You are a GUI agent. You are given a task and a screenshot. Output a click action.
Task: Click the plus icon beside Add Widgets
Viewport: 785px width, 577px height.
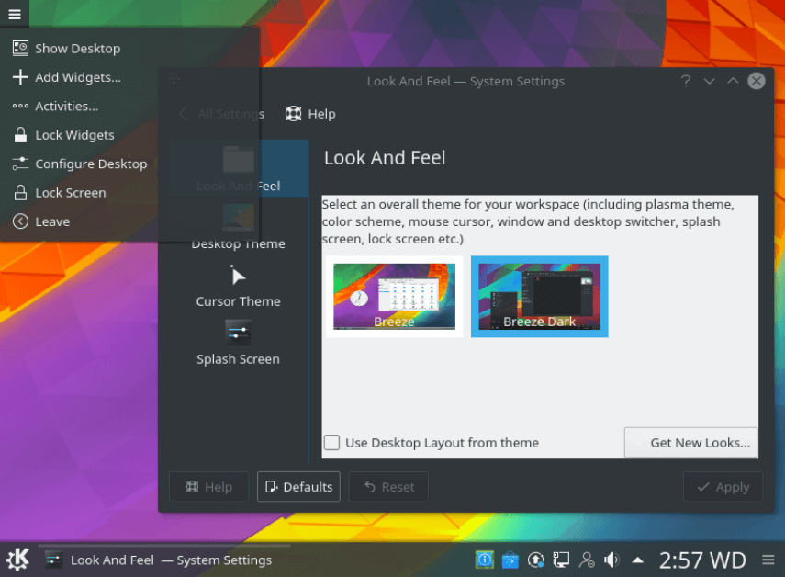pos(20,77)
